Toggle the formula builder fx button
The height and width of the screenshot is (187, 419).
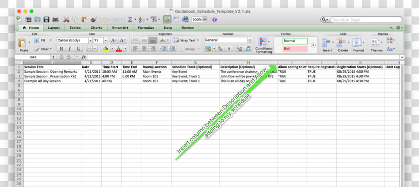168,19
